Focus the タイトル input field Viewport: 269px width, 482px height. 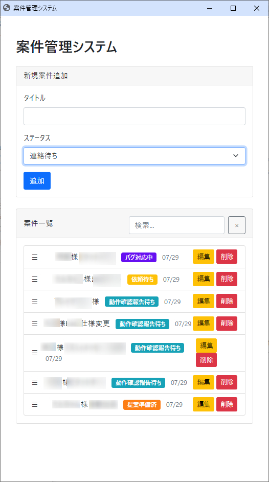coord(134,116)
